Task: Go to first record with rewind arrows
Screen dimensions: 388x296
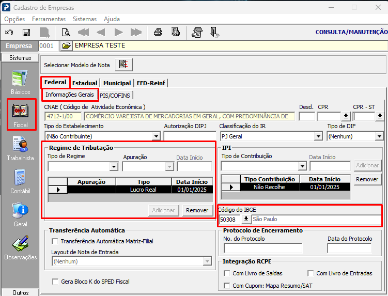Action: (83, 33)
